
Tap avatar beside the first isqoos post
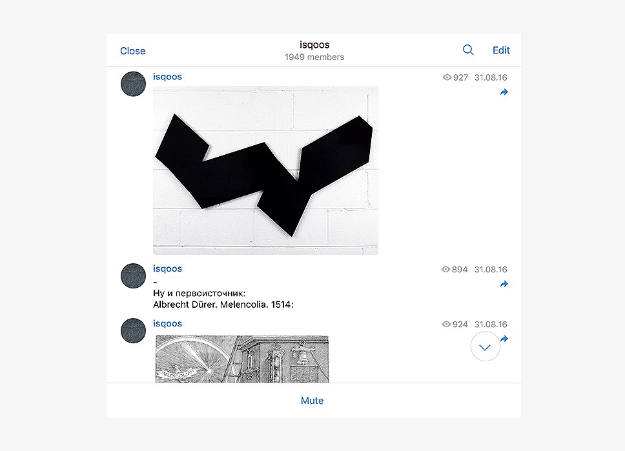coord(133,84)
